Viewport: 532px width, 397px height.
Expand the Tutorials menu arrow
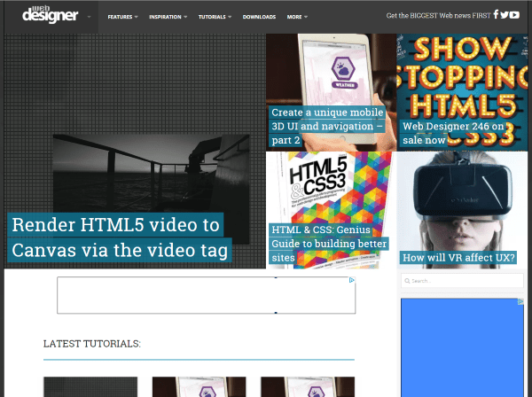(230, 17)
